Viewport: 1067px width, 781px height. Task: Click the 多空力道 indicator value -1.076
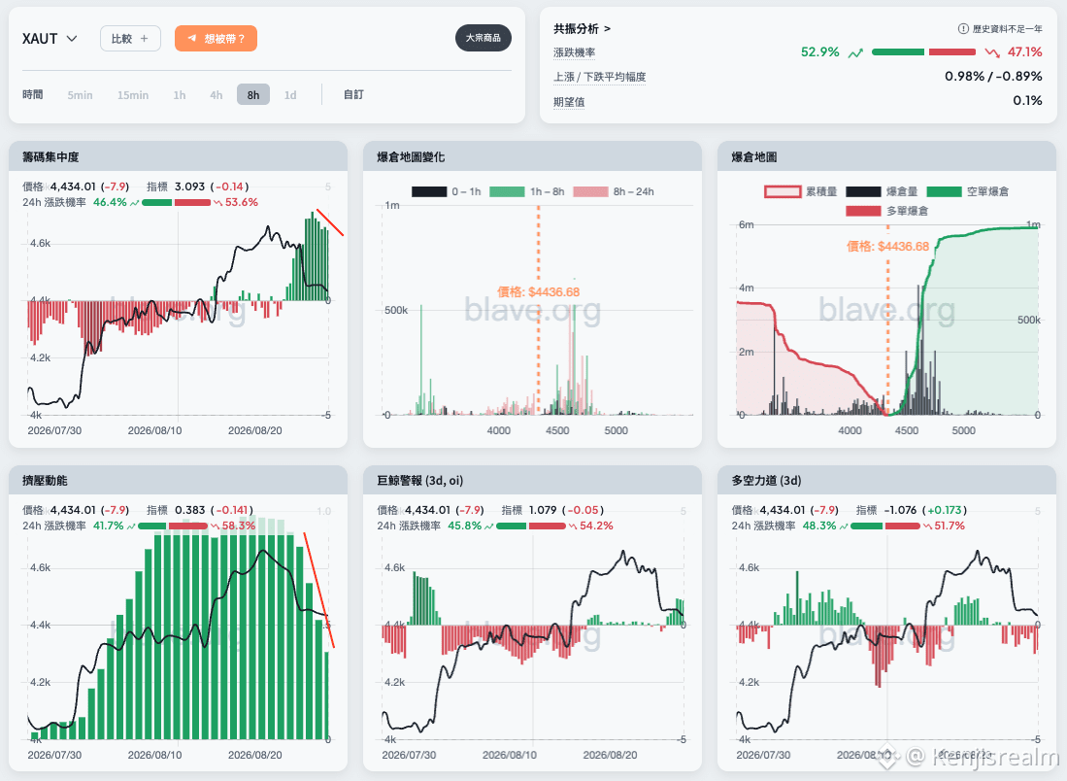click(x=900, y=510)
